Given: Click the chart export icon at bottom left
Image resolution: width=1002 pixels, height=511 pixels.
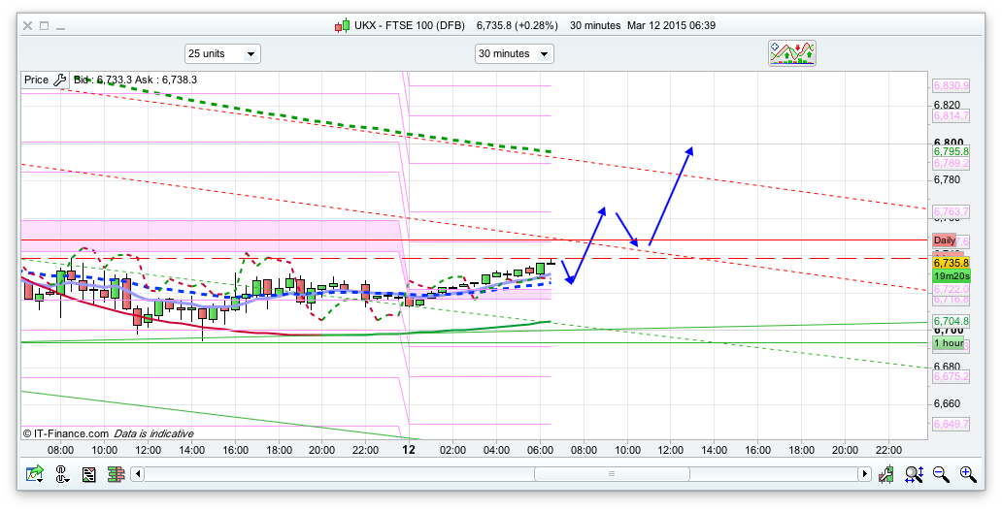Looking at the screenshot, I should [35, 474].
